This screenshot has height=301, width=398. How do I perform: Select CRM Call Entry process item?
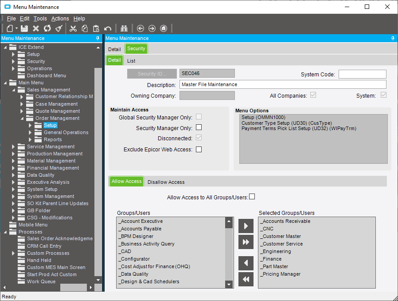[x=44, y=246]
